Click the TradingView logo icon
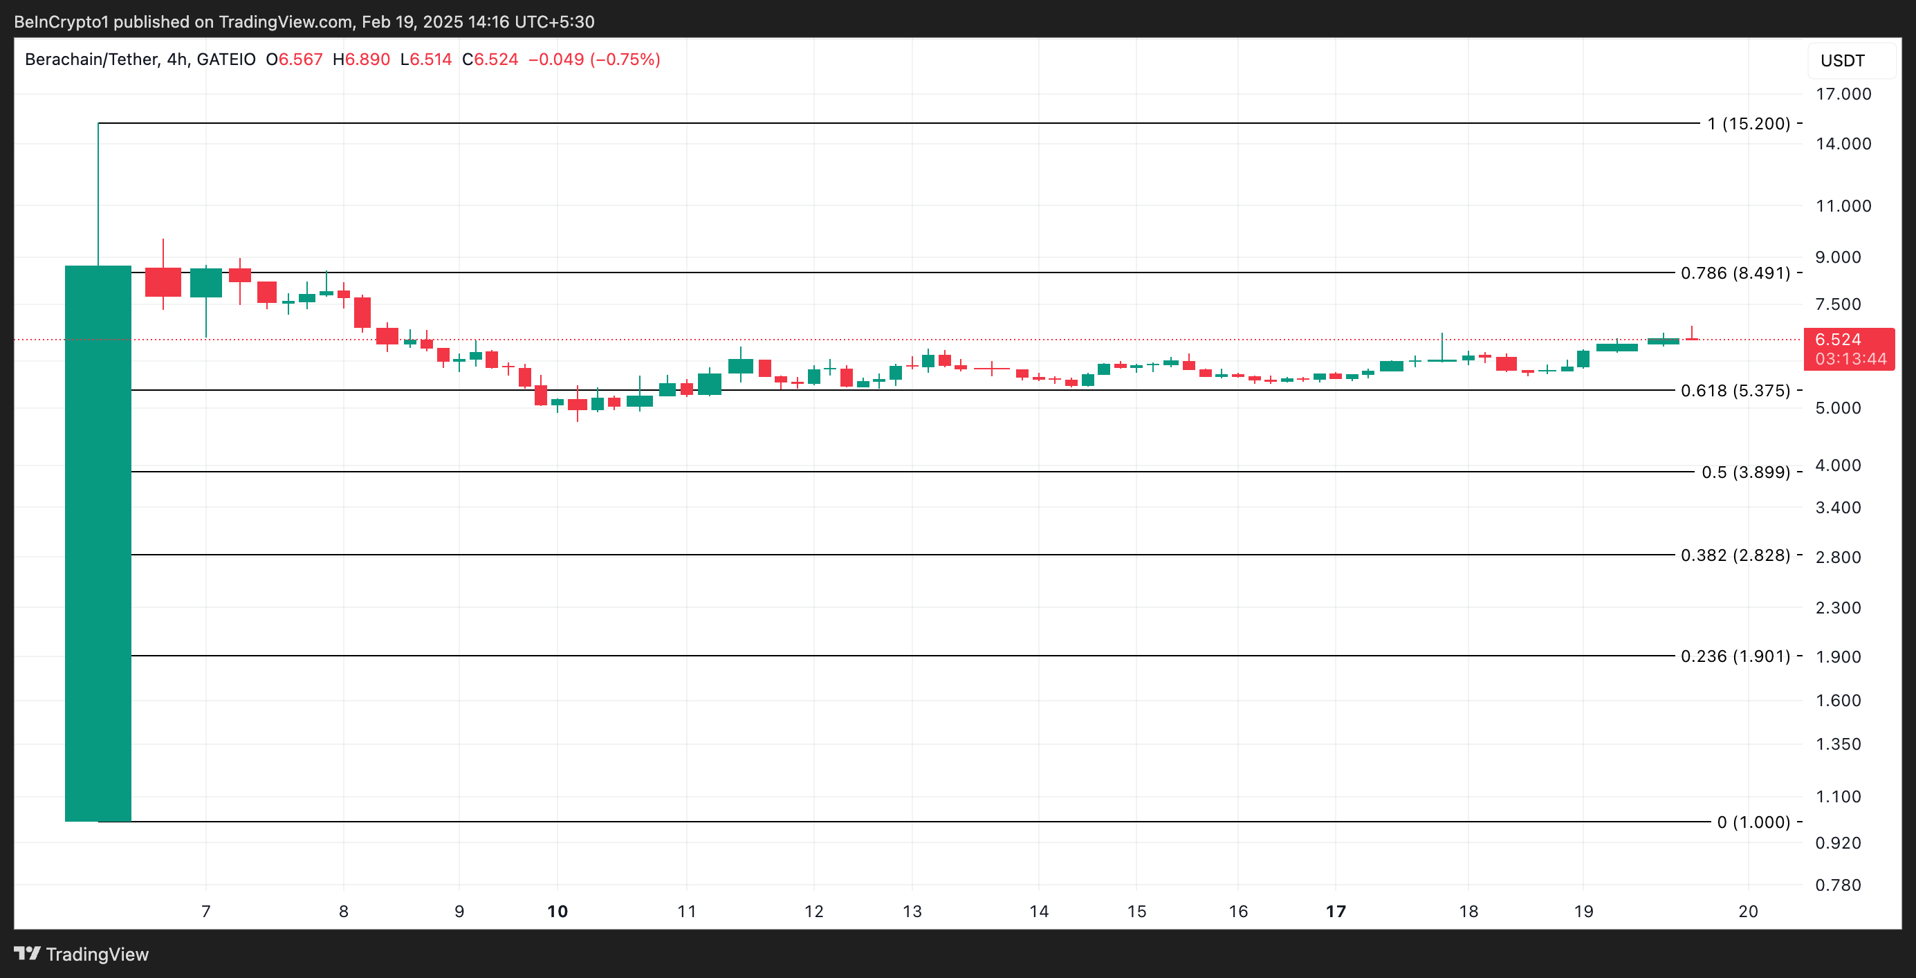The height and width of the screenshot is (978, 1916). 28,954
